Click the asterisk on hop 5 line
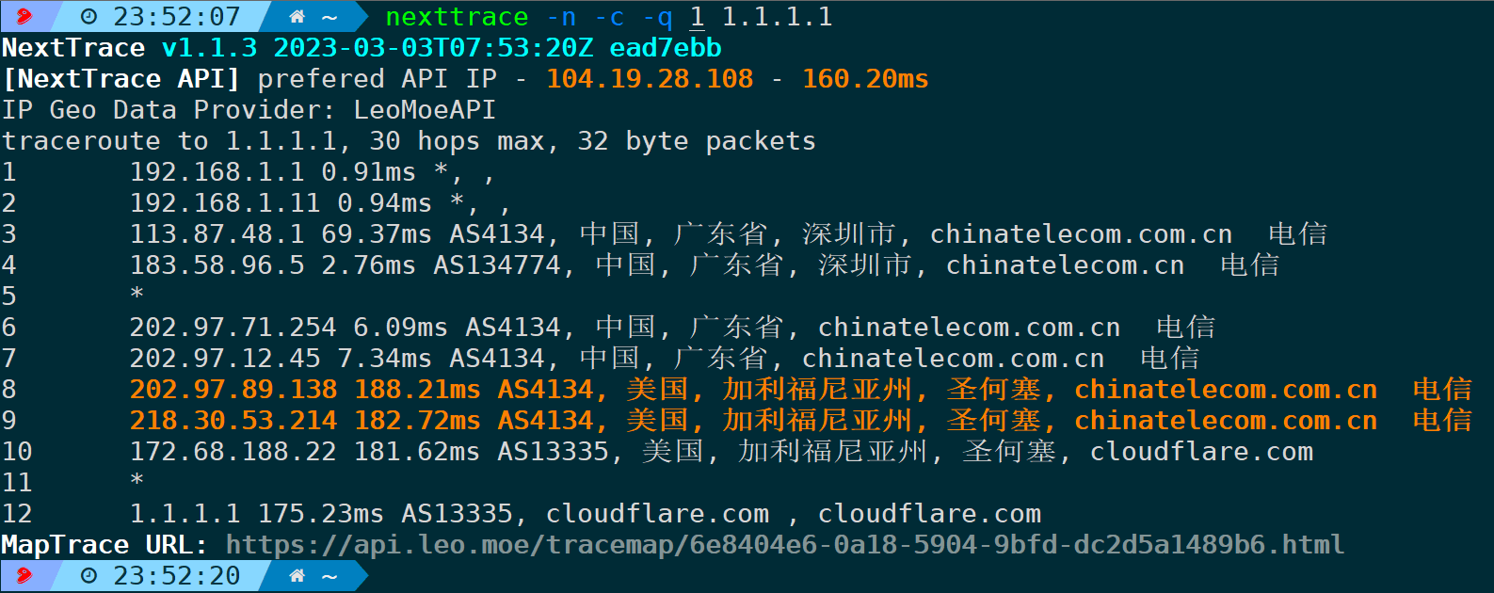This screenshot has width=1494, height=593. coord(137,295)
